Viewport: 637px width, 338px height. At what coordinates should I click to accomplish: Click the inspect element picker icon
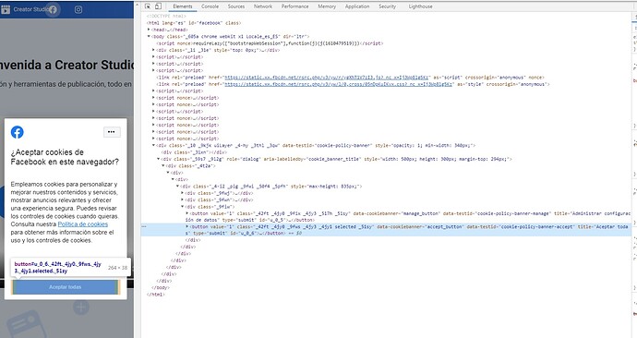(x=148, y=6)
